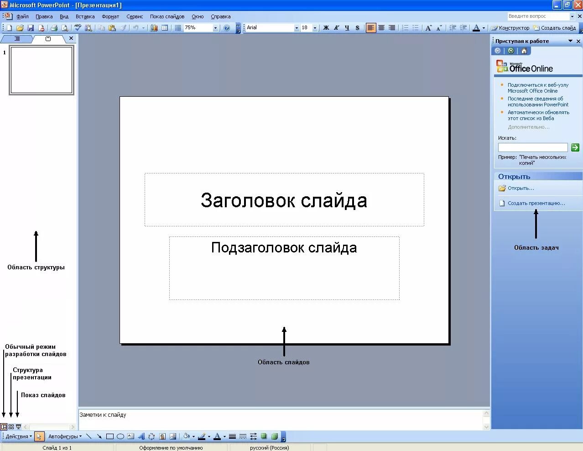Open the Формат menu
The image size is (583, 451).
110,16
